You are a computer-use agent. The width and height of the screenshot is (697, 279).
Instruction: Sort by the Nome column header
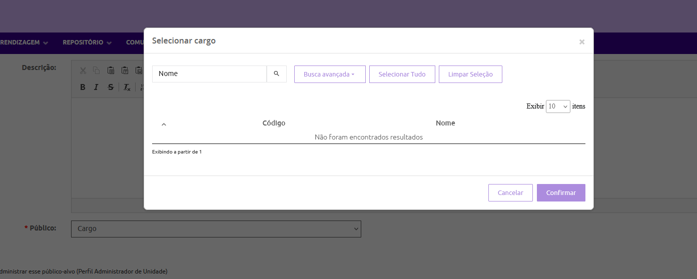click(x=445, y=123)
